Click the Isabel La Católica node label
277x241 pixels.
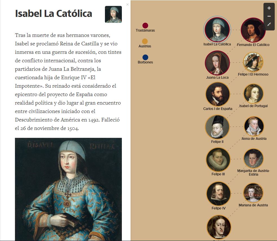[x=217, y=44]
